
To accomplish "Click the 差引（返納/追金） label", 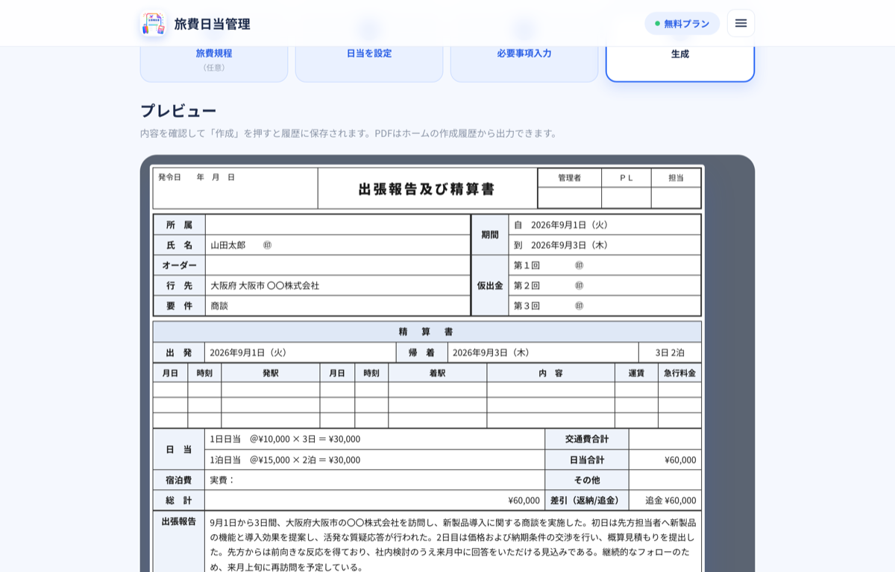I will pos(587,500).
